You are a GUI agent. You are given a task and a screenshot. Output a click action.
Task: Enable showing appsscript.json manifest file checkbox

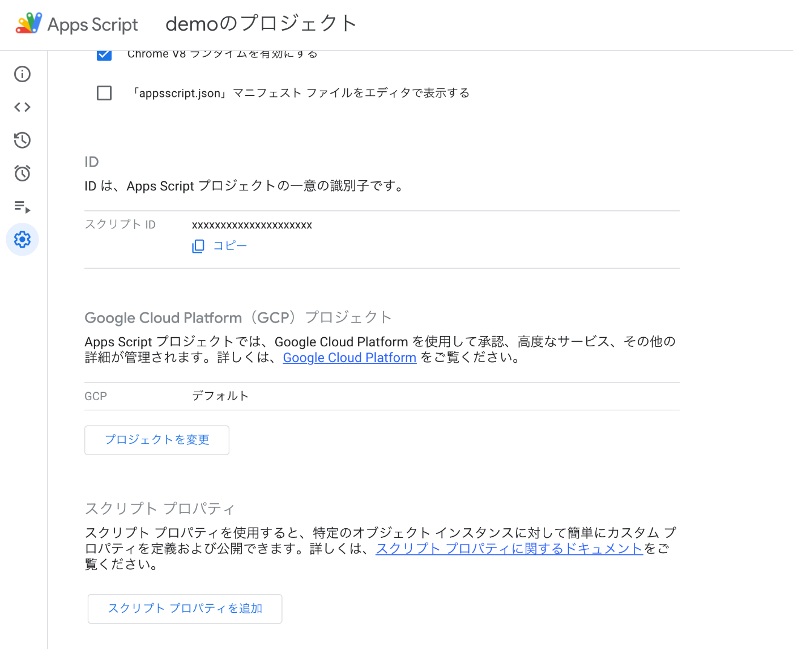point(104,93)
